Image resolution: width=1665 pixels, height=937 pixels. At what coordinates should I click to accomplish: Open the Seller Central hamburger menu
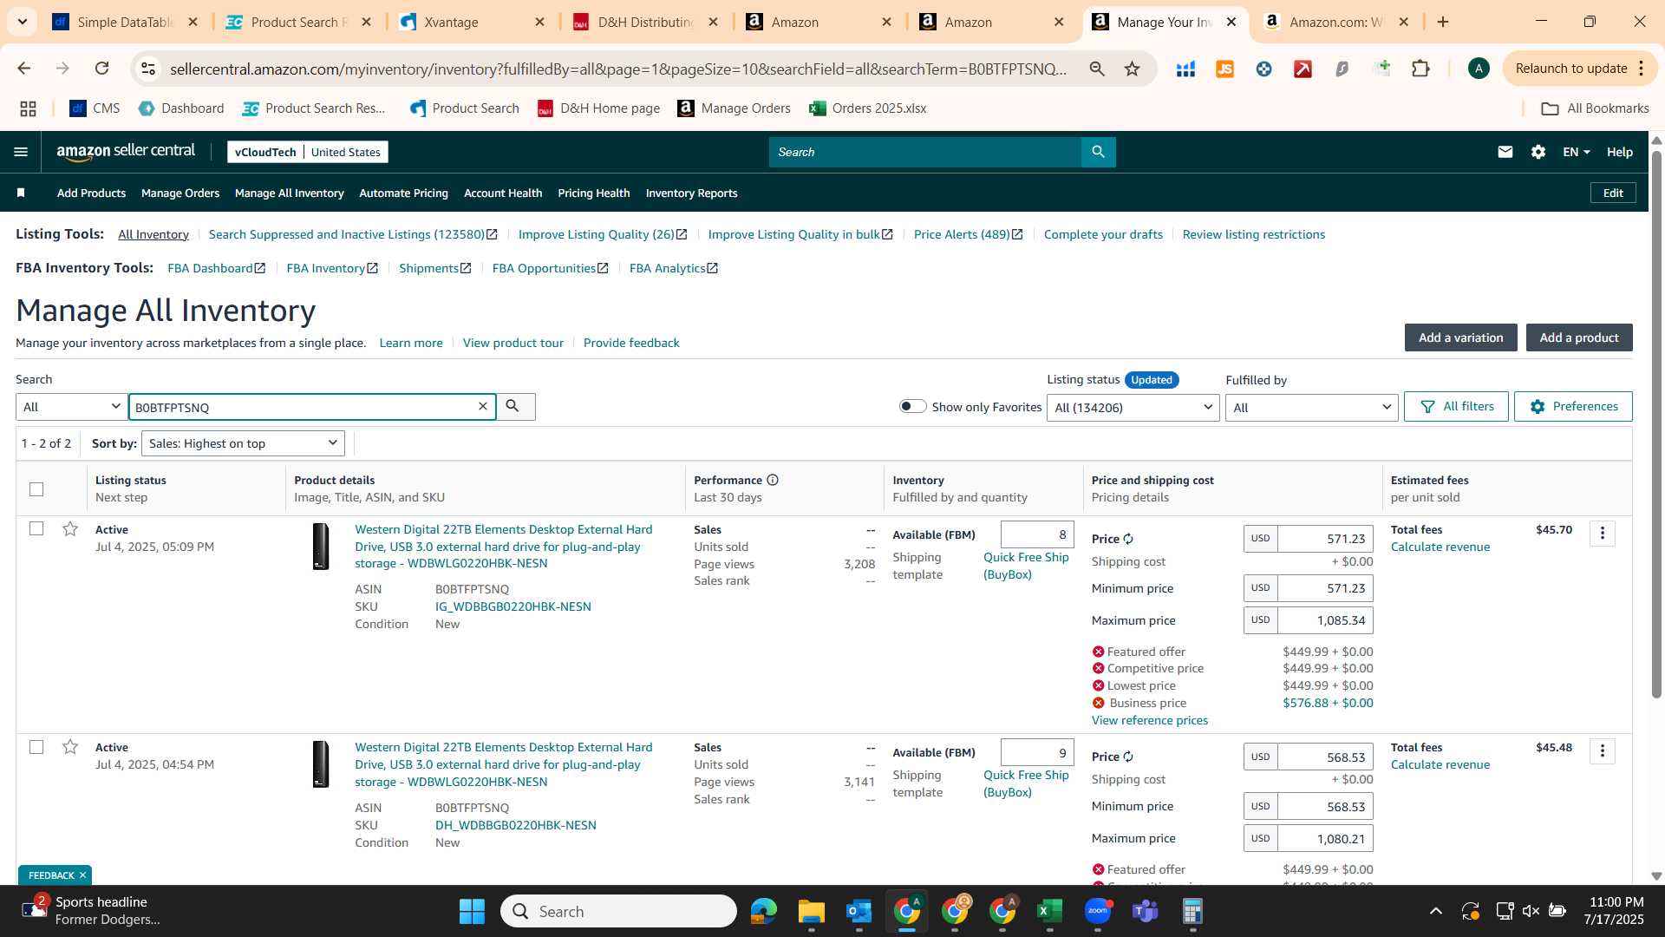[x=21, y=152]
